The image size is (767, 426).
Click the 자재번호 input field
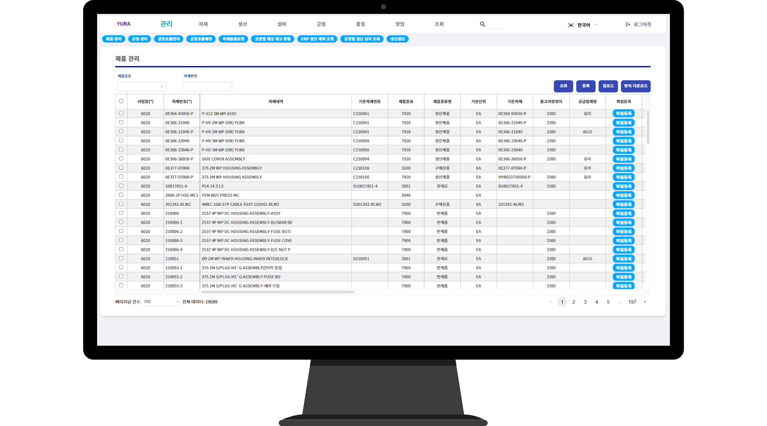(208, 86)
